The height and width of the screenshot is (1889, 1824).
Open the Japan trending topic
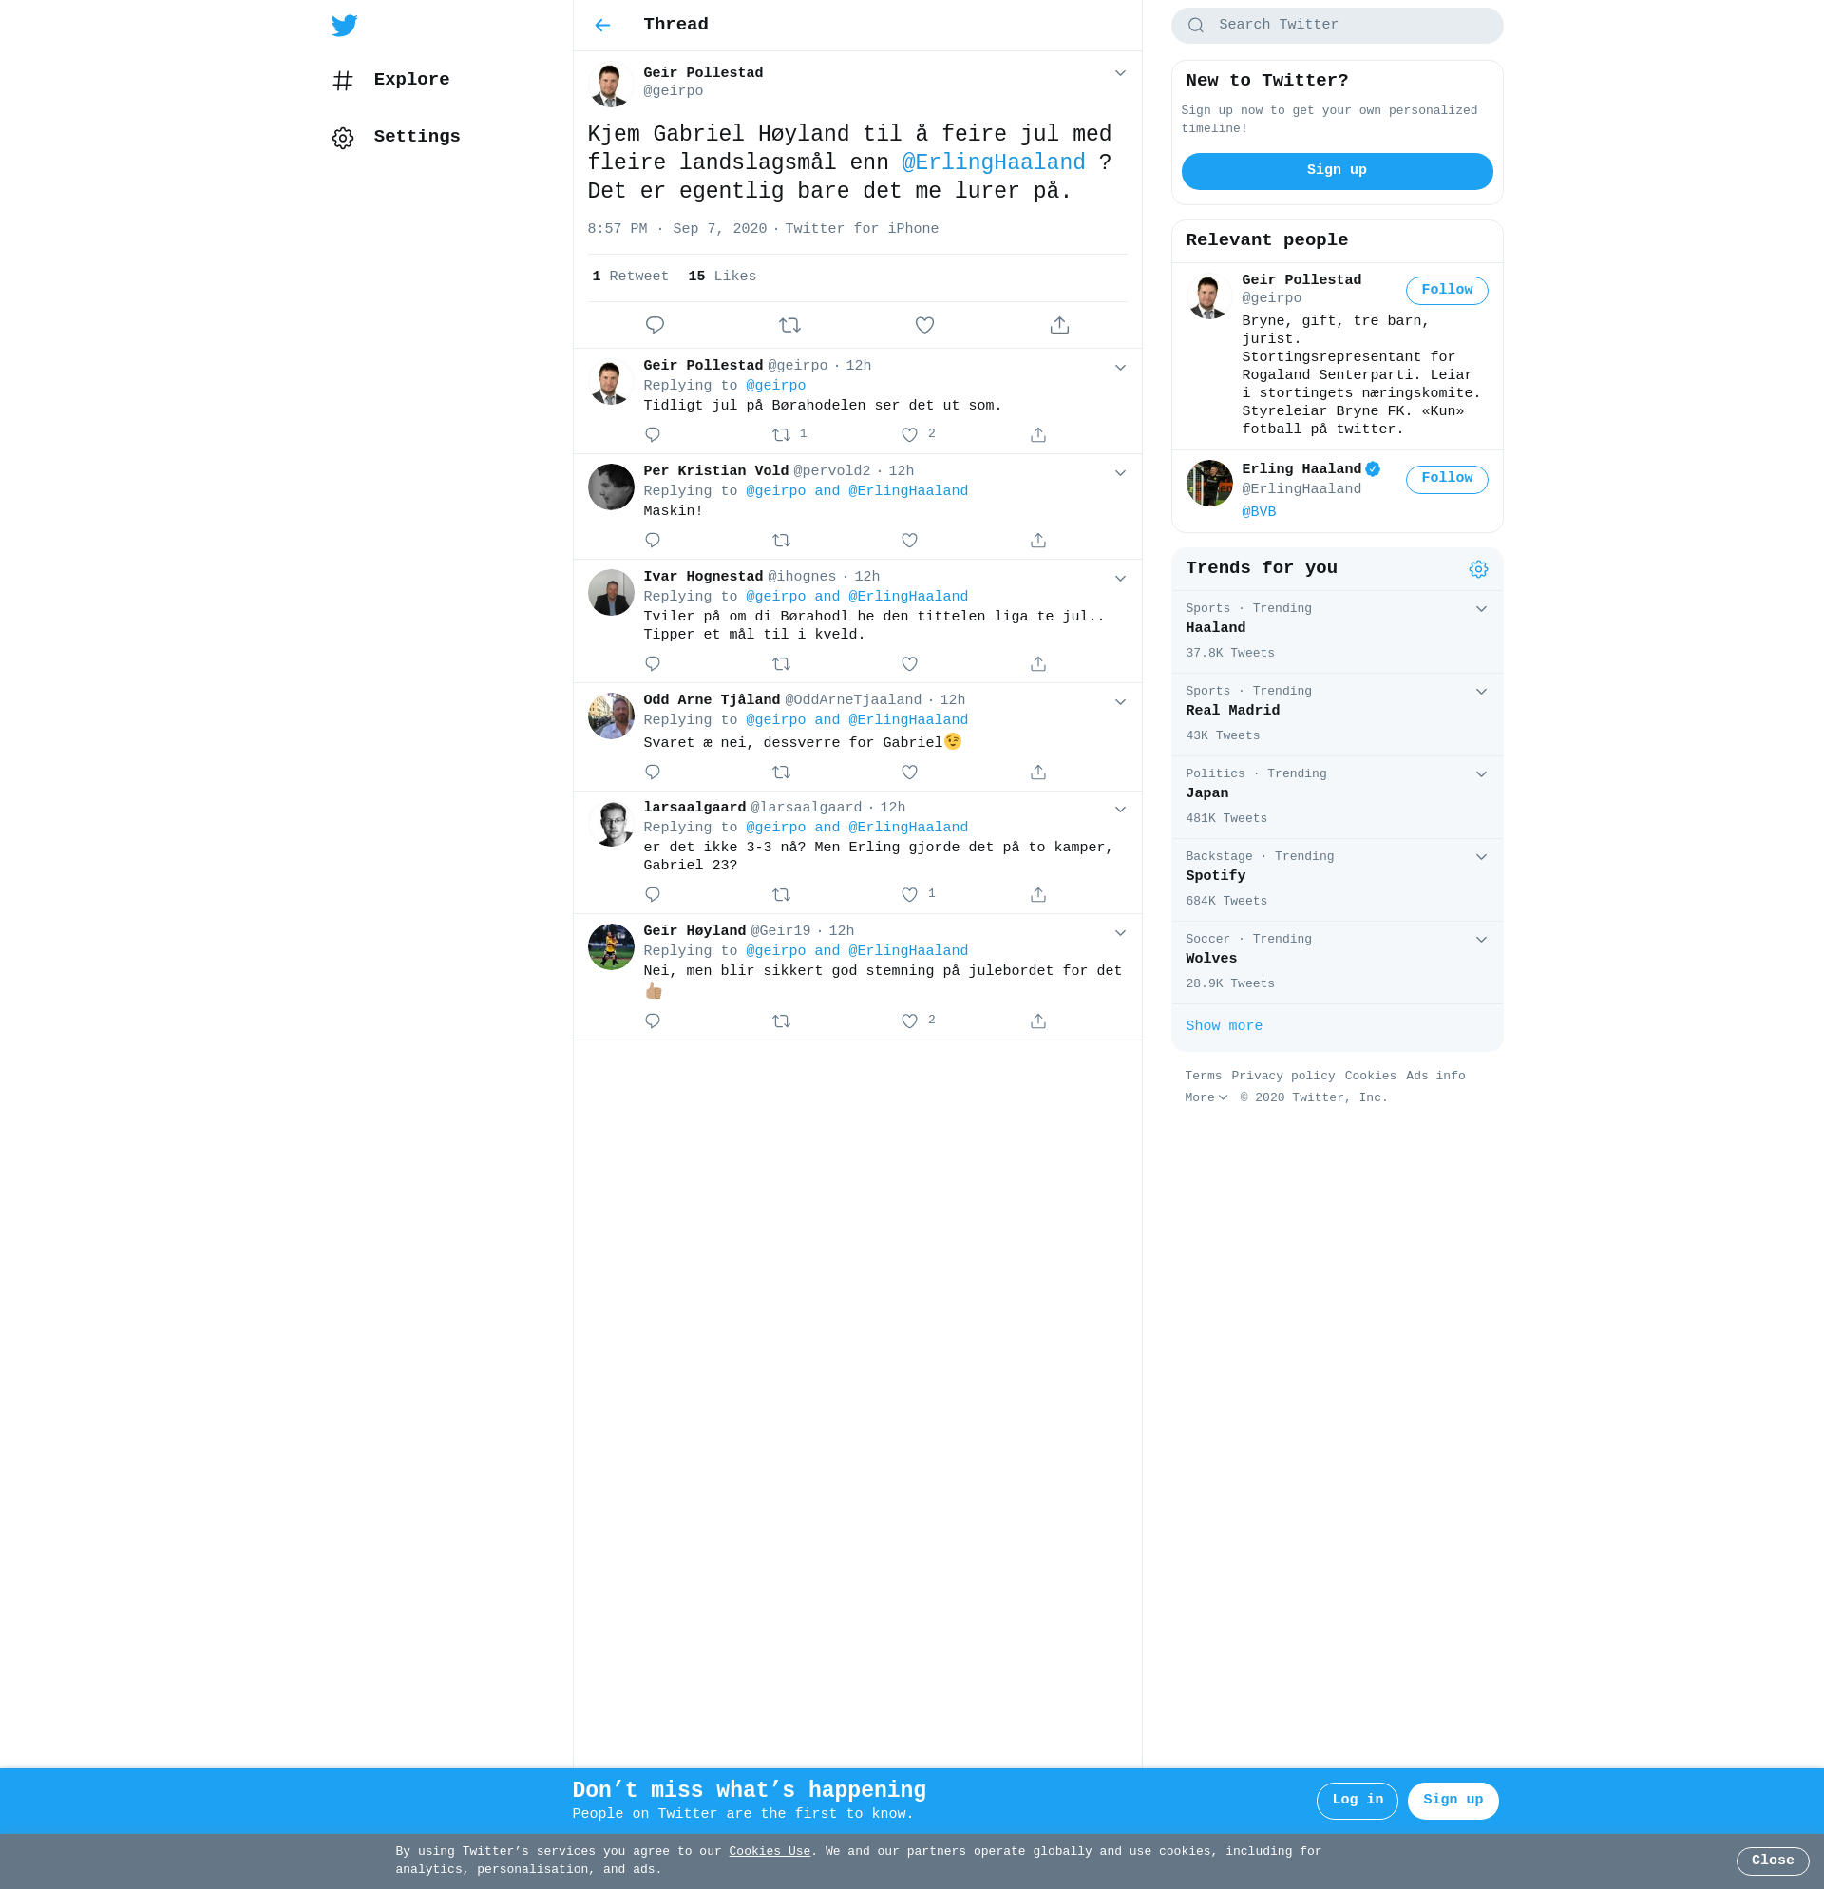pos(1337,797)
